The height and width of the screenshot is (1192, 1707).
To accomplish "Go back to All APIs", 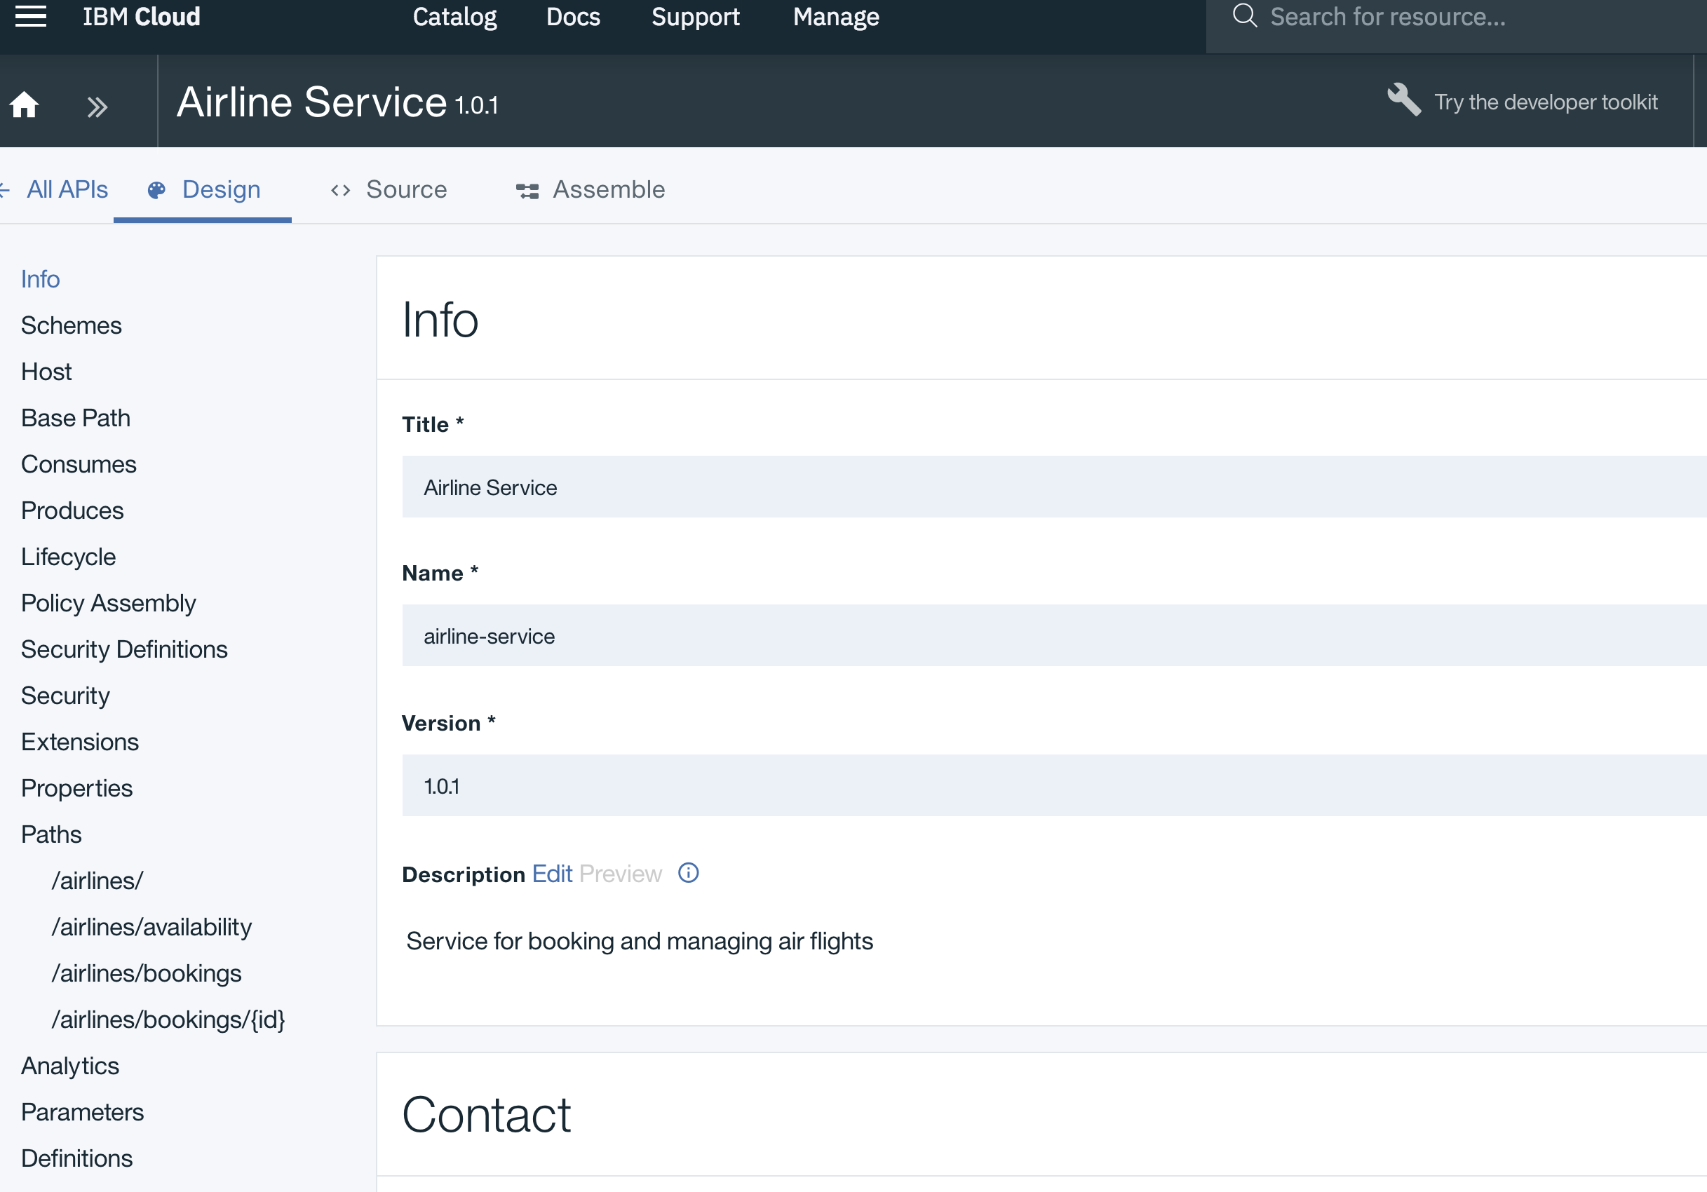I will tap(66, 189).
